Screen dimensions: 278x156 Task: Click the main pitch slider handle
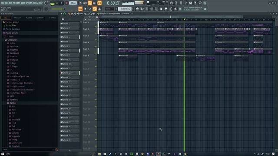[x=64, y=9]
